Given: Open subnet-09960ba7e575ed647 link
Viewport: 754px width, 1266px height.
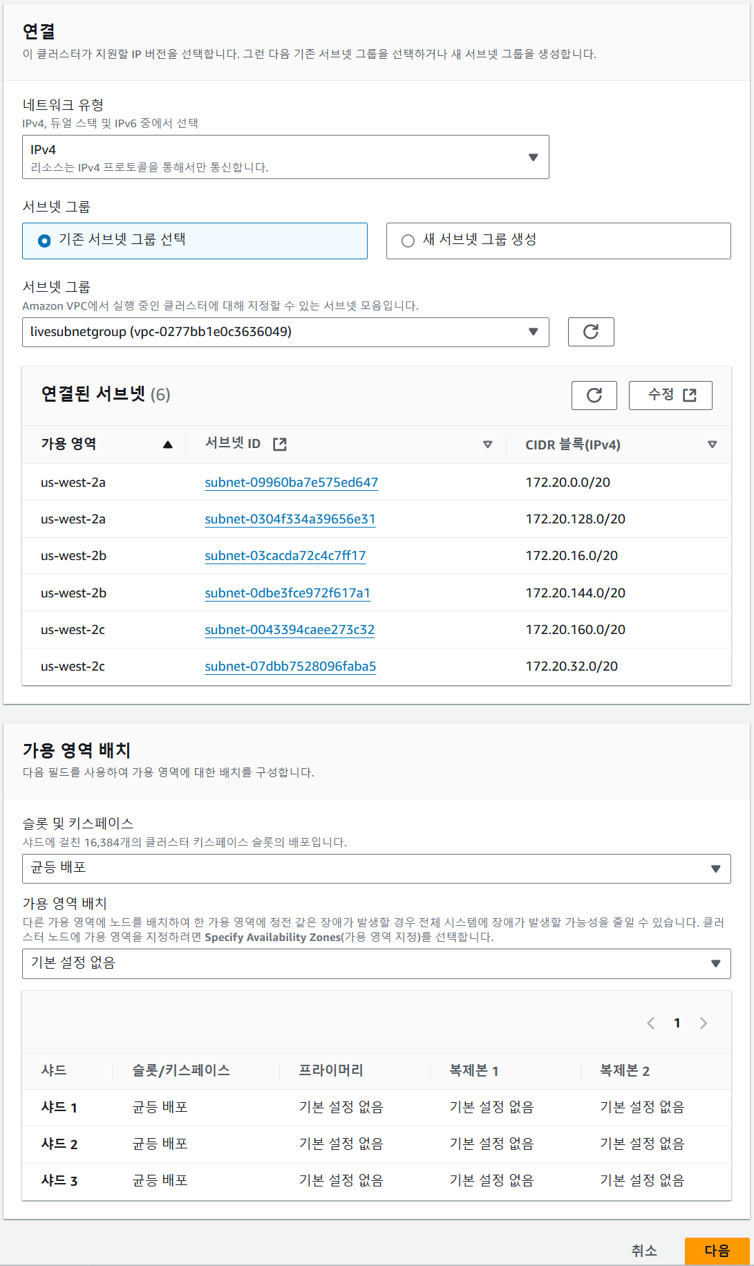Looking at the screenshot, I should pyautogui.click(x=291, y=483).
